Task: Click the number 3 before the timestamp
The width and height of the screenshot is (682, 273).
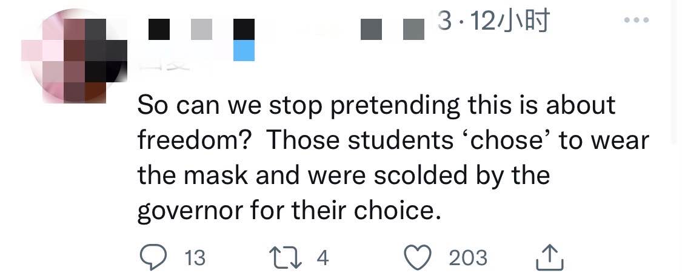Action: click(445, 21)
